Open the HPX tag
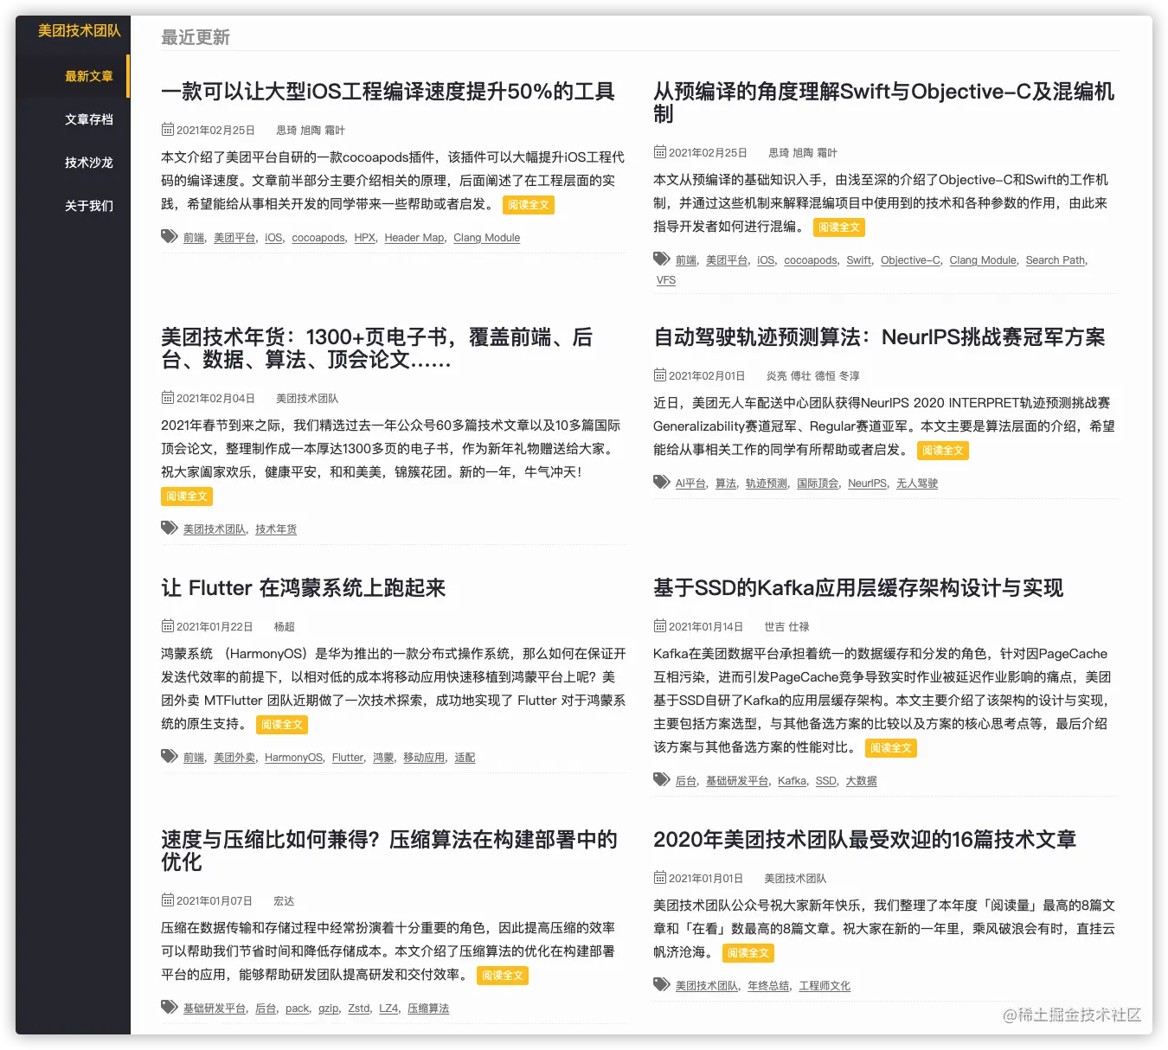Image resolution: width=1168 pixels, height=1050 pixels. click(364, 238)
